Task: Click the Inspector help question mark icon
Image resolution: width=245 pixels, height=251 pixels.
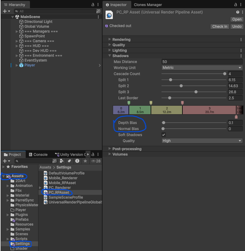Action: [238, 12]
